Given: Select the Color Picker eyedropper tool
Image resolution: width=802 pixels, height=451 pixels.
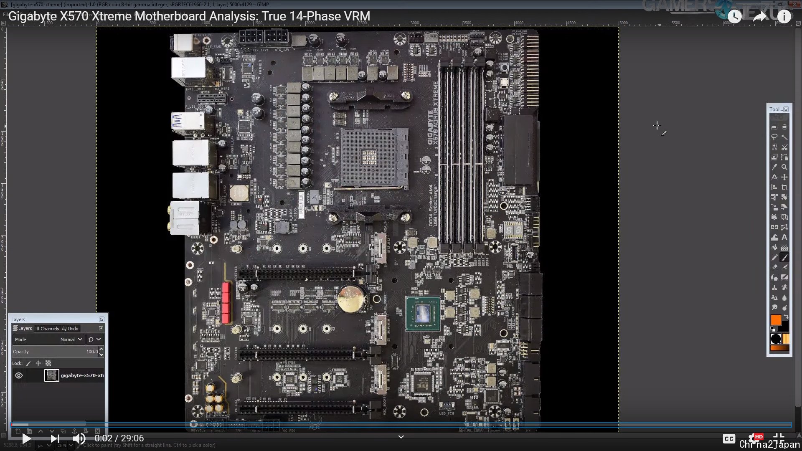Looking at the screenshot, I should coord(774,167).
